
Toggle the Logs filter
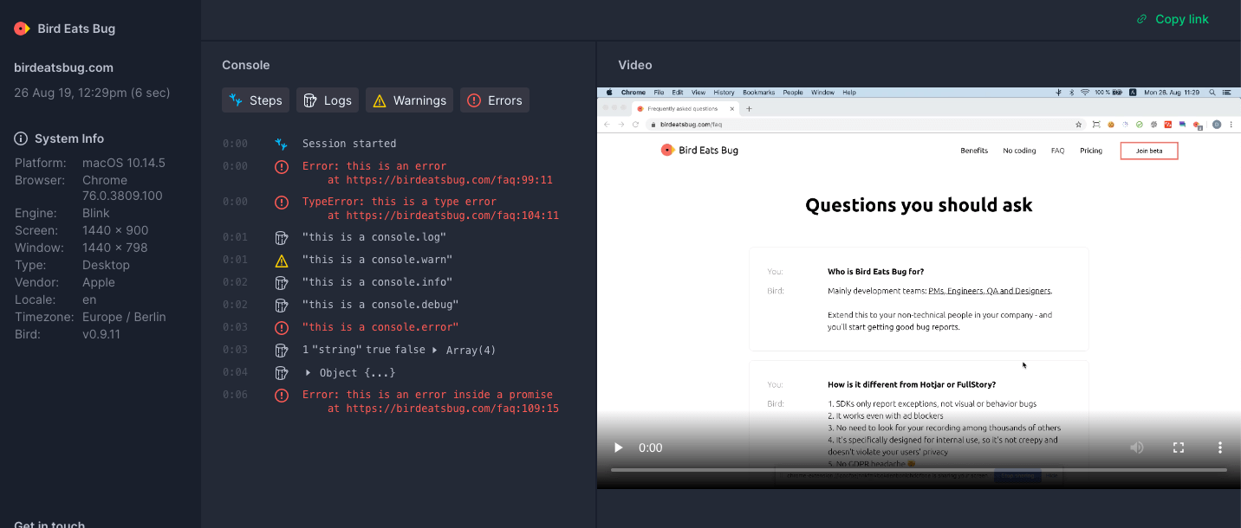328,100
